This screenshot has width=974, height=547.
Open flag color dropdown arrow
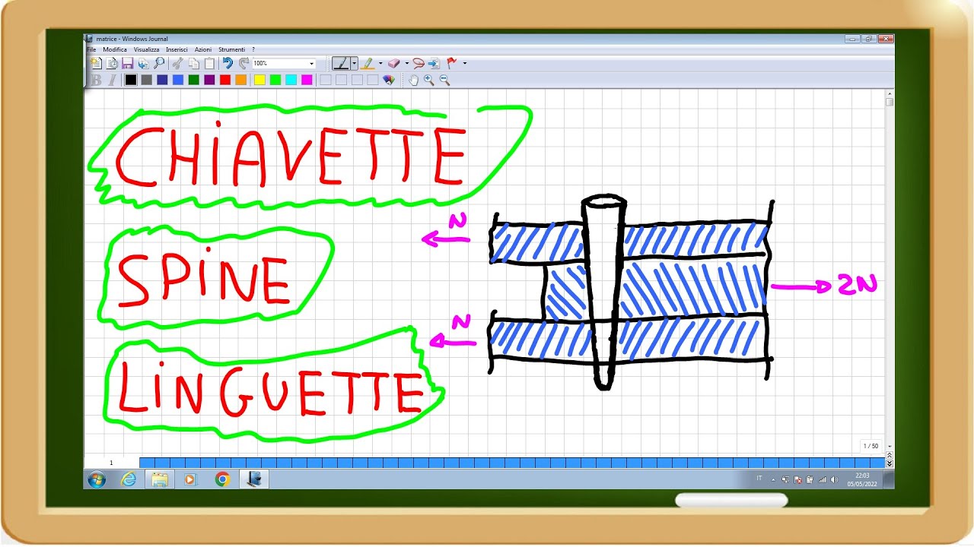tap(465, 63)
